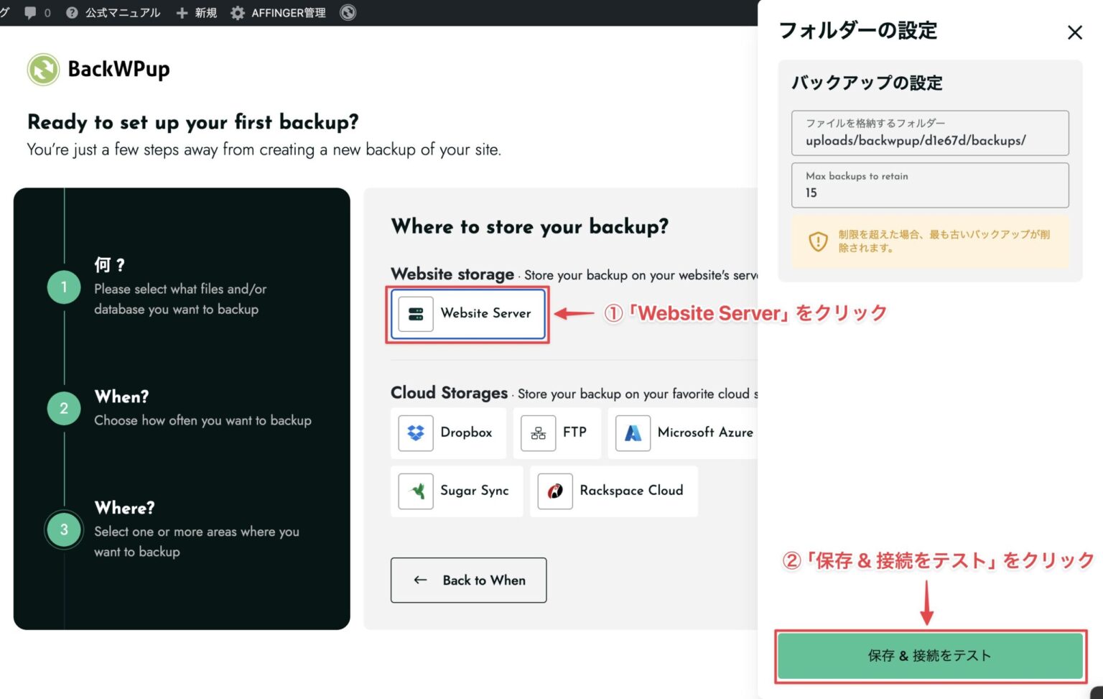Open the 公式マニュアル help menu
Viewport: 1103px width, 699px height.
(113, 12)
